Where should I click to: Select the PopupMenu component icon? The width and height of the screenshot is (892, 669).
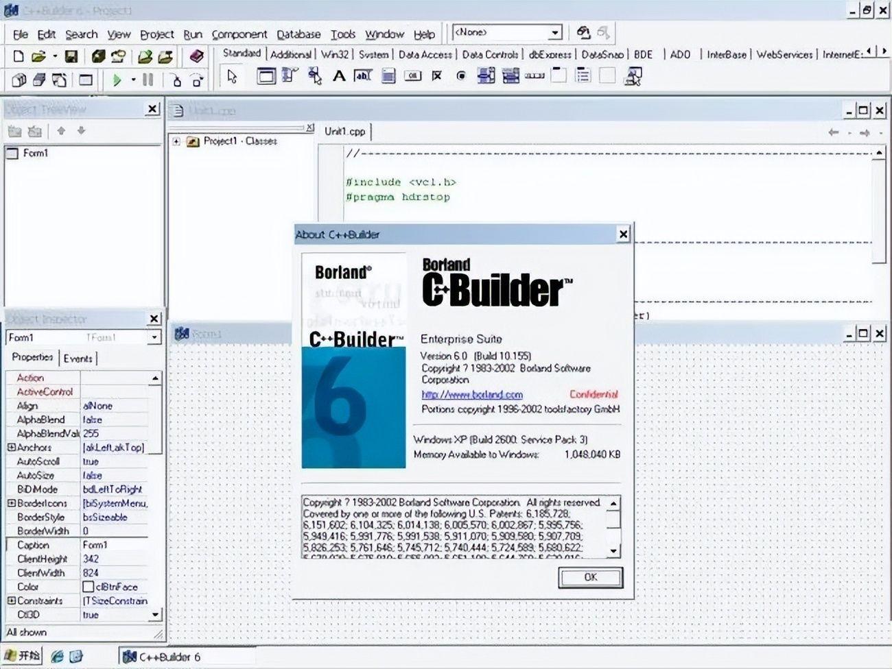click(x=314, y=76)
